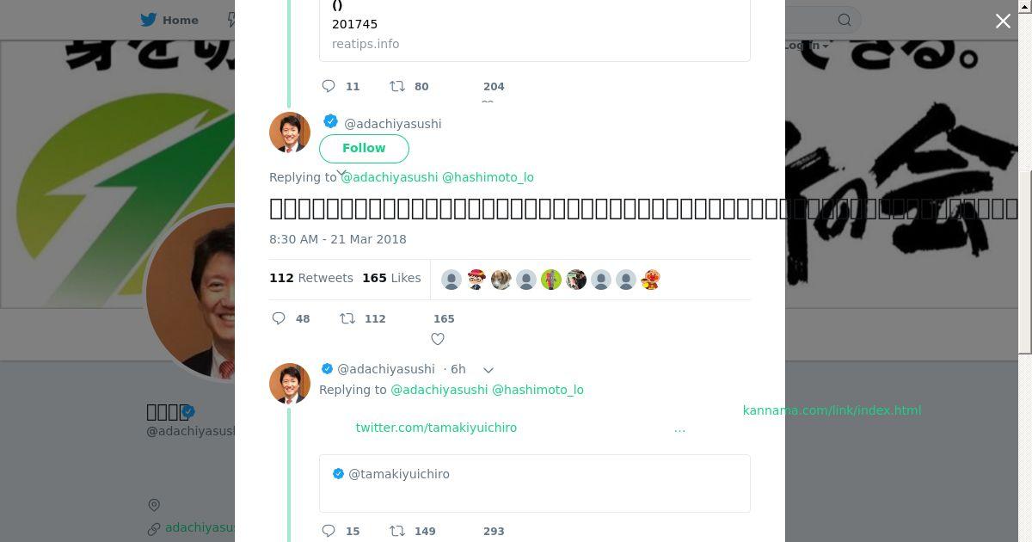The width and height of the screenshot is (1032, 542).
Task: Click reply icon on bottom tweet with 15 replies
Action: coord(329,531)
